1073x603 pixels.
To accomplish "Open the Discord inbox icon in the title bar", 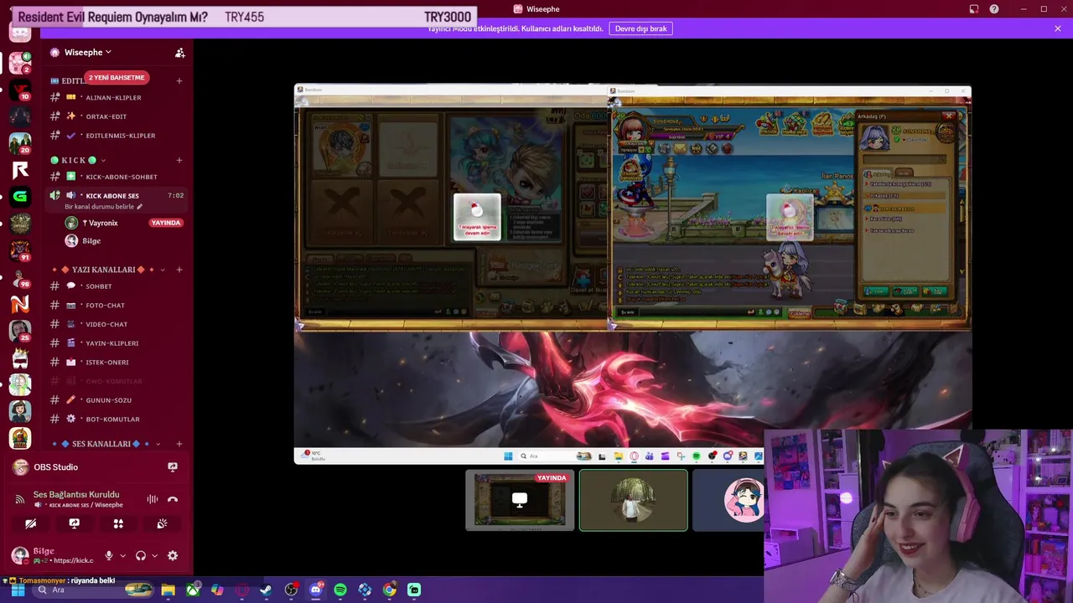I will [x=973, y=9].
